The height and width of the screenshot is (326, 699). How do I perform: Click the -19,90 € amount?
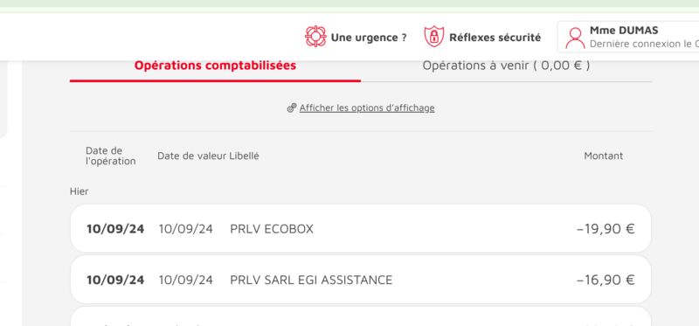(x=606, y=229)
